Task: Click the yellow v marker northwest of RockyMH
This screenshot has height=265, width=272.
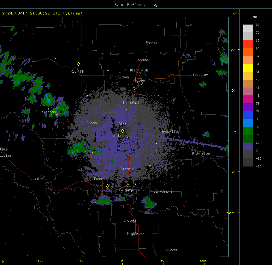Action: tap(55, 58)
